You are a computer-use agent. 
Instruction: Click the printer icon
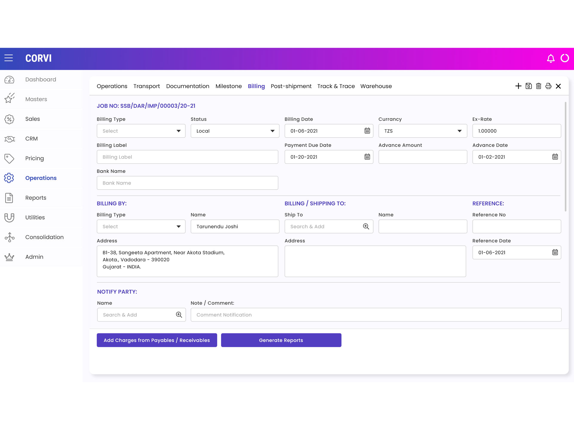pos(548,86)
